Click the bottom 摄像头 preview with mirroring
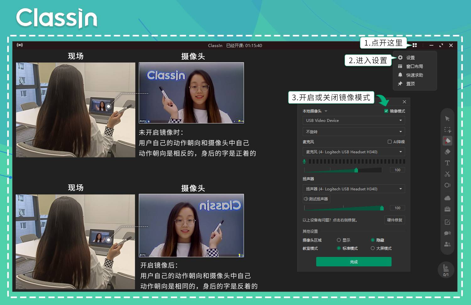Screen dimensions: 471x305 (x=192, y=226)
